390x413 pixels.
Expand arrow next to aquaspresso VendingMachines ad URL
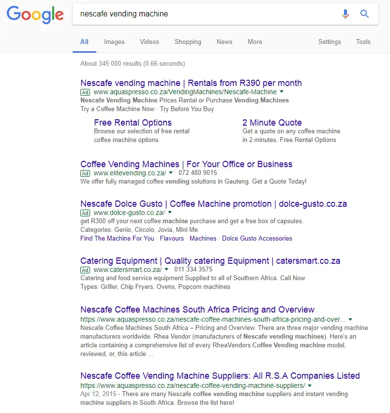[x=282, y=92]
